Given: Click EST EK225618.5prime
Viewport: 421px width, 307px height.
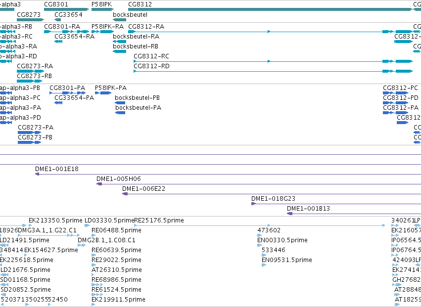Looking at the screenshot, I should [26, 261].
